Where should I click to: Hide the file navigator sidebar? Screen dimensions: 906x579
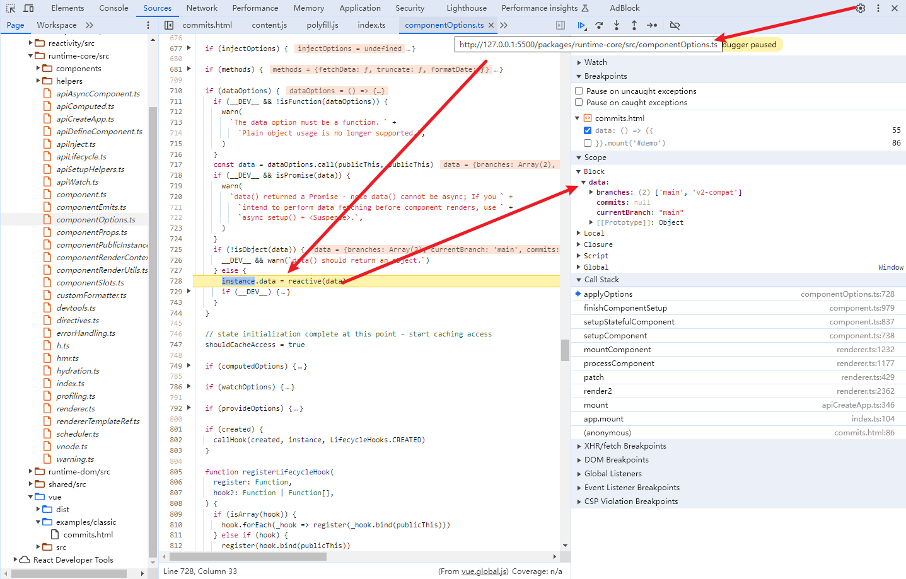169,25
